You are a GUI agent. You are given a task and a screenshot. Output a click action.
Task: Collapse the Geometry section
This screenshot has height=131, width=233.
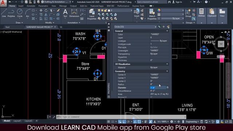(167, 71)
